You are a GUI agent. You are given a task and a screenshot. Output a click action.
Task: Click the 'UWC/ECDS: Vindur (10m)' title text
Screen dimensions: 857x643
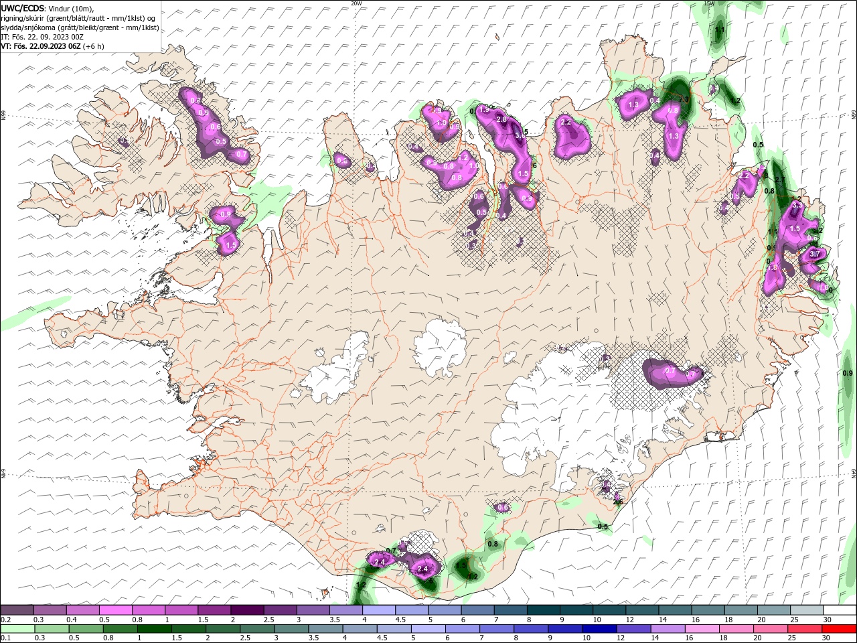click(x=48, y=8)
